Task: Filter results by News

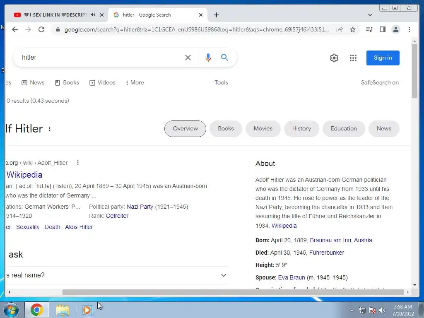Action: (33, 82)
